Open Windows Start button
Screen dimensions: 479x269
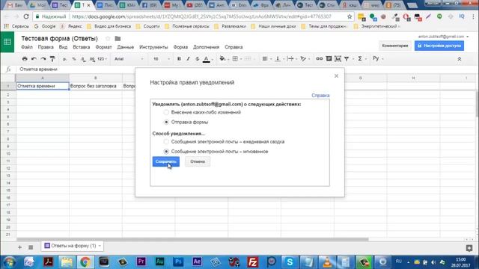9,262
